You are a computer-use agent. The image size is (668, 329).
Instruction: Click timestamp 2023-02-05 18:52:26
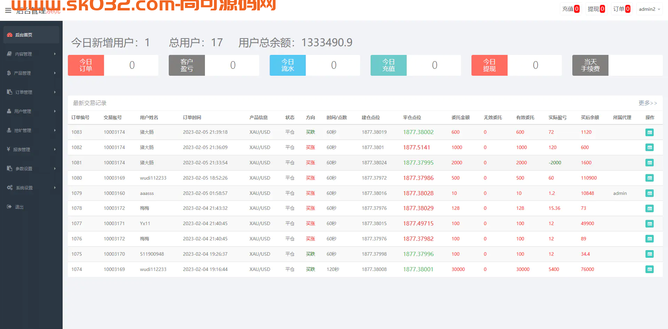pyautogui.click(x=205, y=178)
